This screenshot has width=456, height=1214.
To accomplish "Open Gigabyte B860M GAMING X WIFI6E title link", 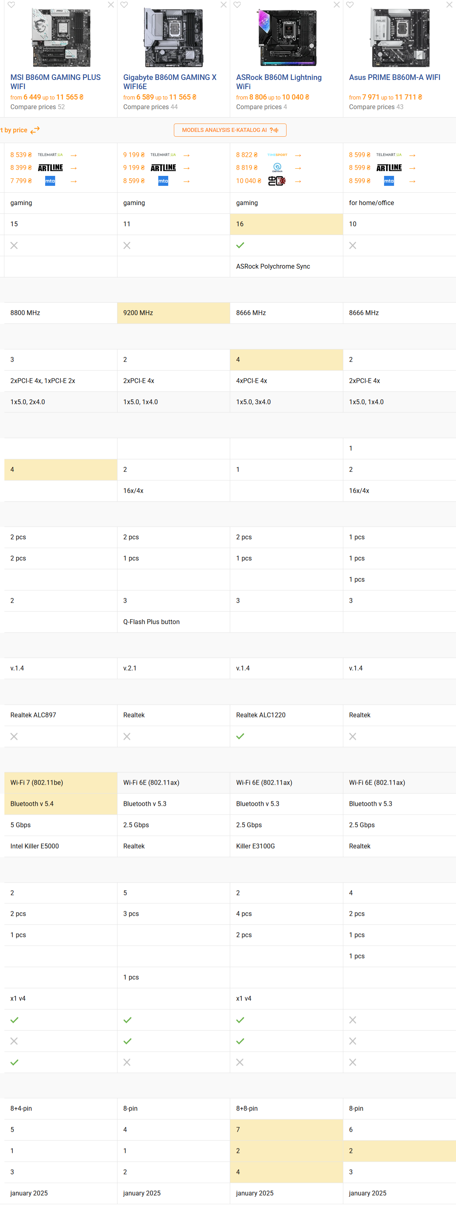I will (x=169, y=82).
